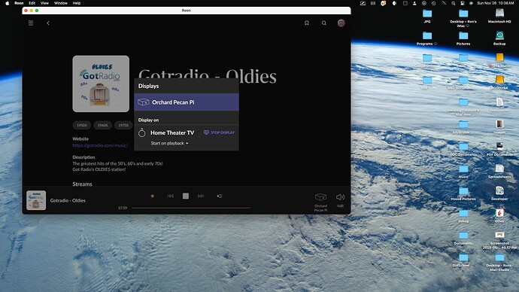Open the Apple menu
This screenshot has height=292, width=519.
coord(8,3)
